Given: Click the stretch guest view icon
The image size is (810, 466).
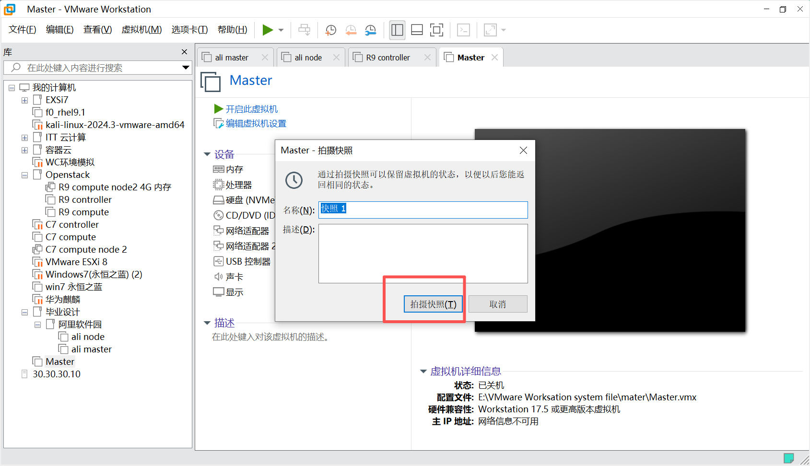Looking at the screenshot, I should [x=490, y=30].
